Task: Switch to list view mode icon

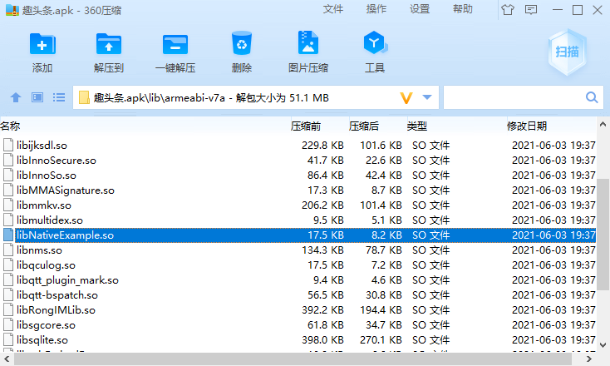Action: (59, 97)
